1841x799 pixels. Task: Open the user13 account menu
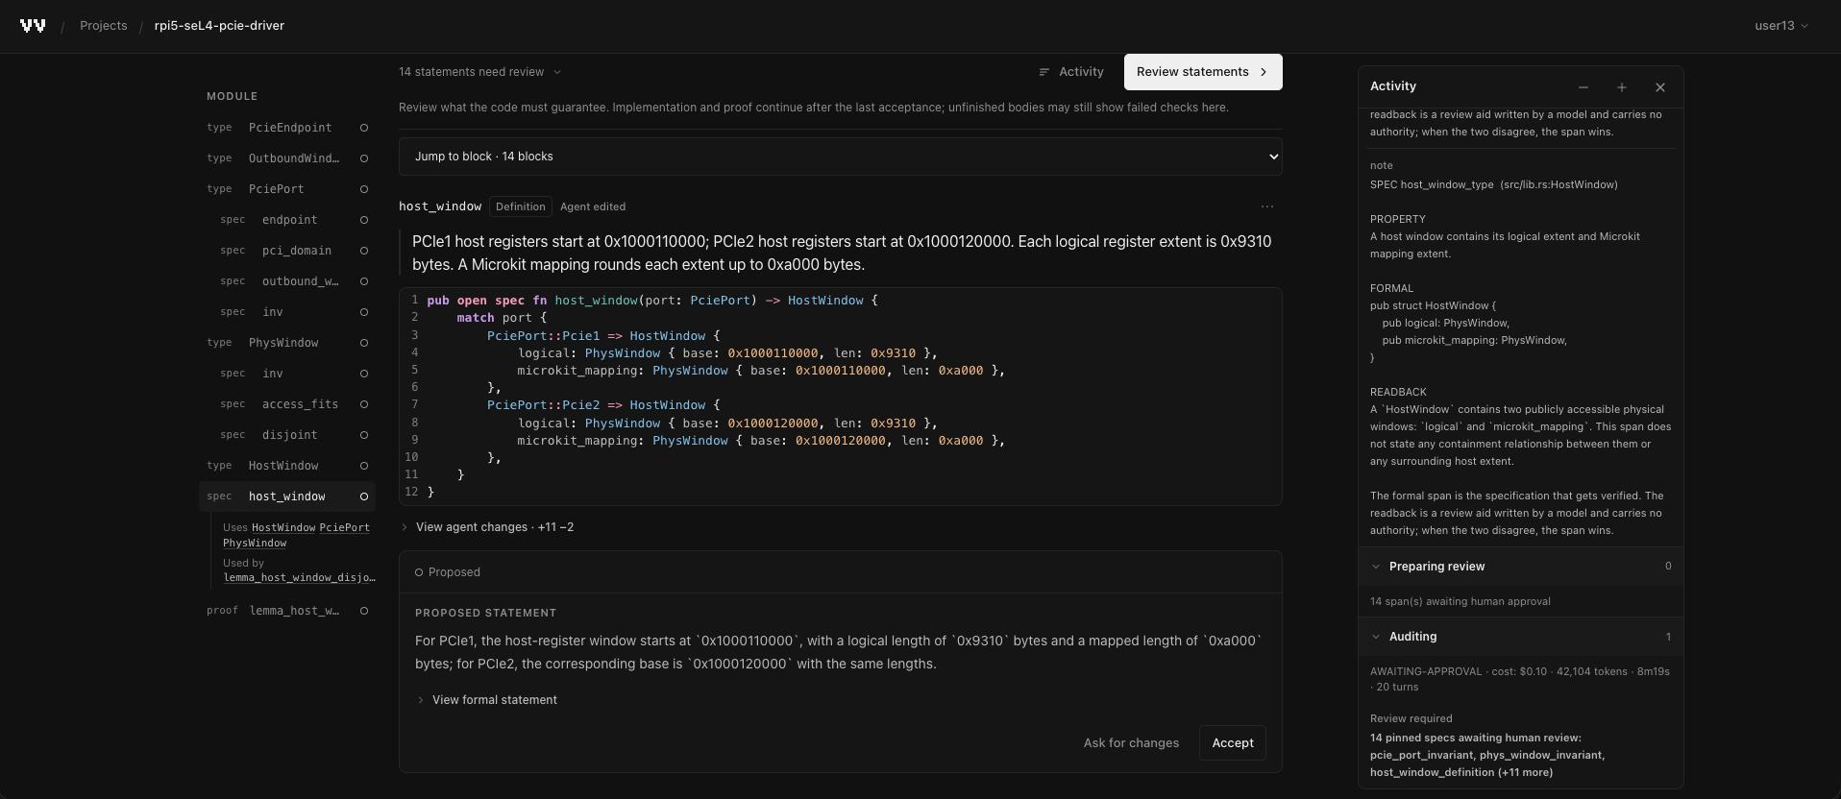(x=1781, y=26)
